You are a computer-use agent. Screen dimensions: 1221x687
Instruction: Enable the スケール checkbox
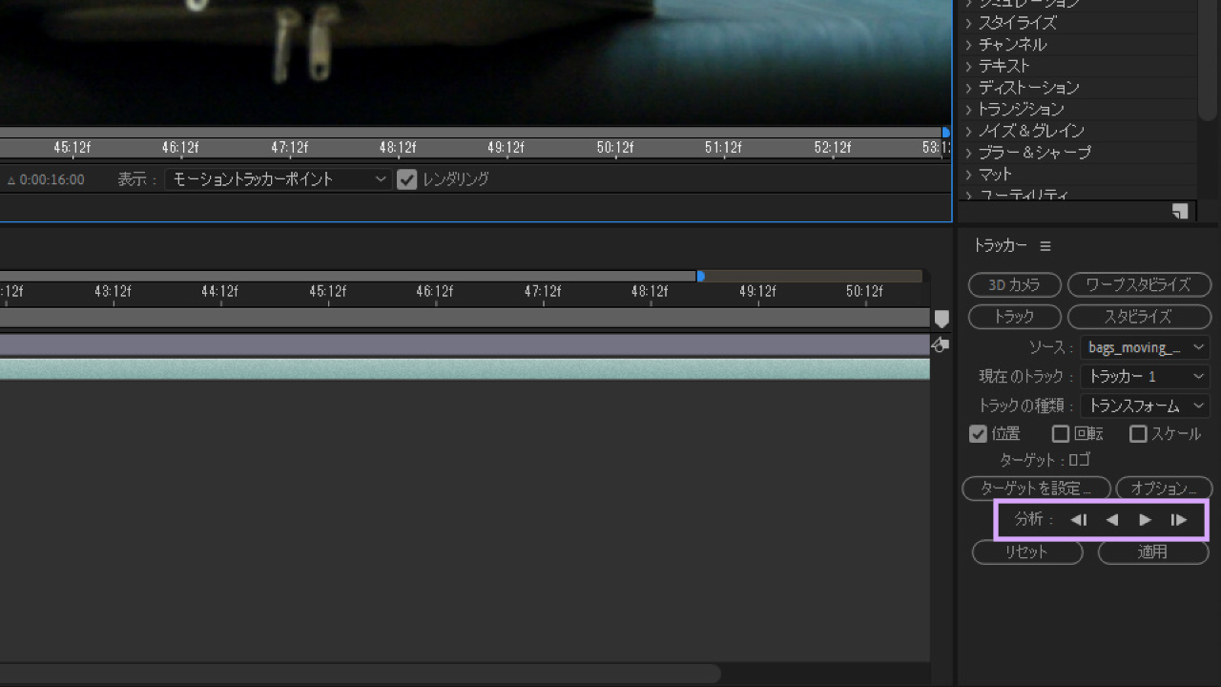click(x=1138, y=434)
